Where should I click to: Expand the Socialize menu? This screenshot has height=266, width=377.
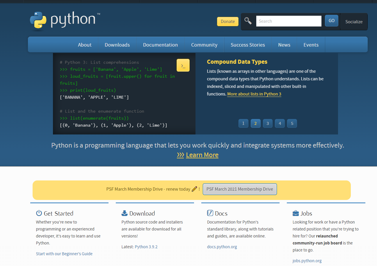(354, 22)
